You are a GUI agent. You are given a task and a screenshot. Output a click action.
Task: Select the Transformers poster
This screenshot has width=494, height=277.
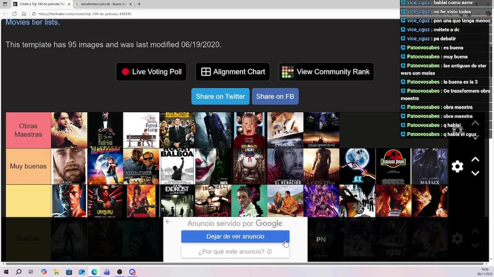(321, 130)
